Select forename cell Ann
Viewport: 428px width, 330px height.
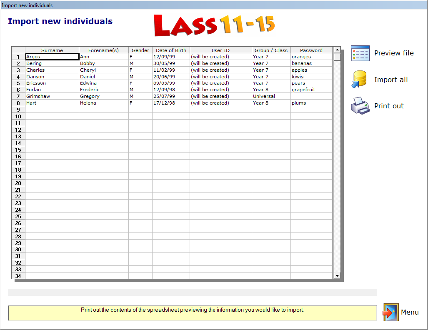click(104, 57)
